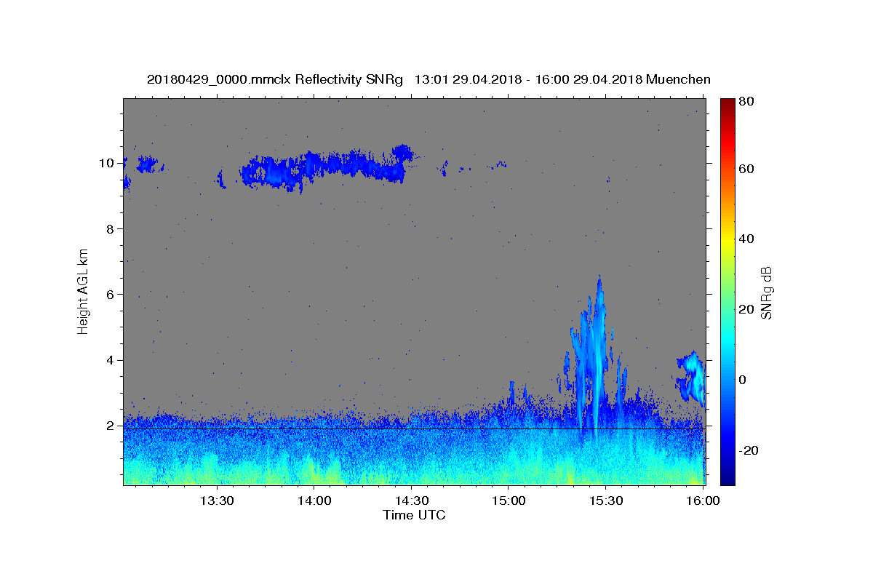Click the height tick label 10
Screen dimensions: 873x582
point(108,163)
